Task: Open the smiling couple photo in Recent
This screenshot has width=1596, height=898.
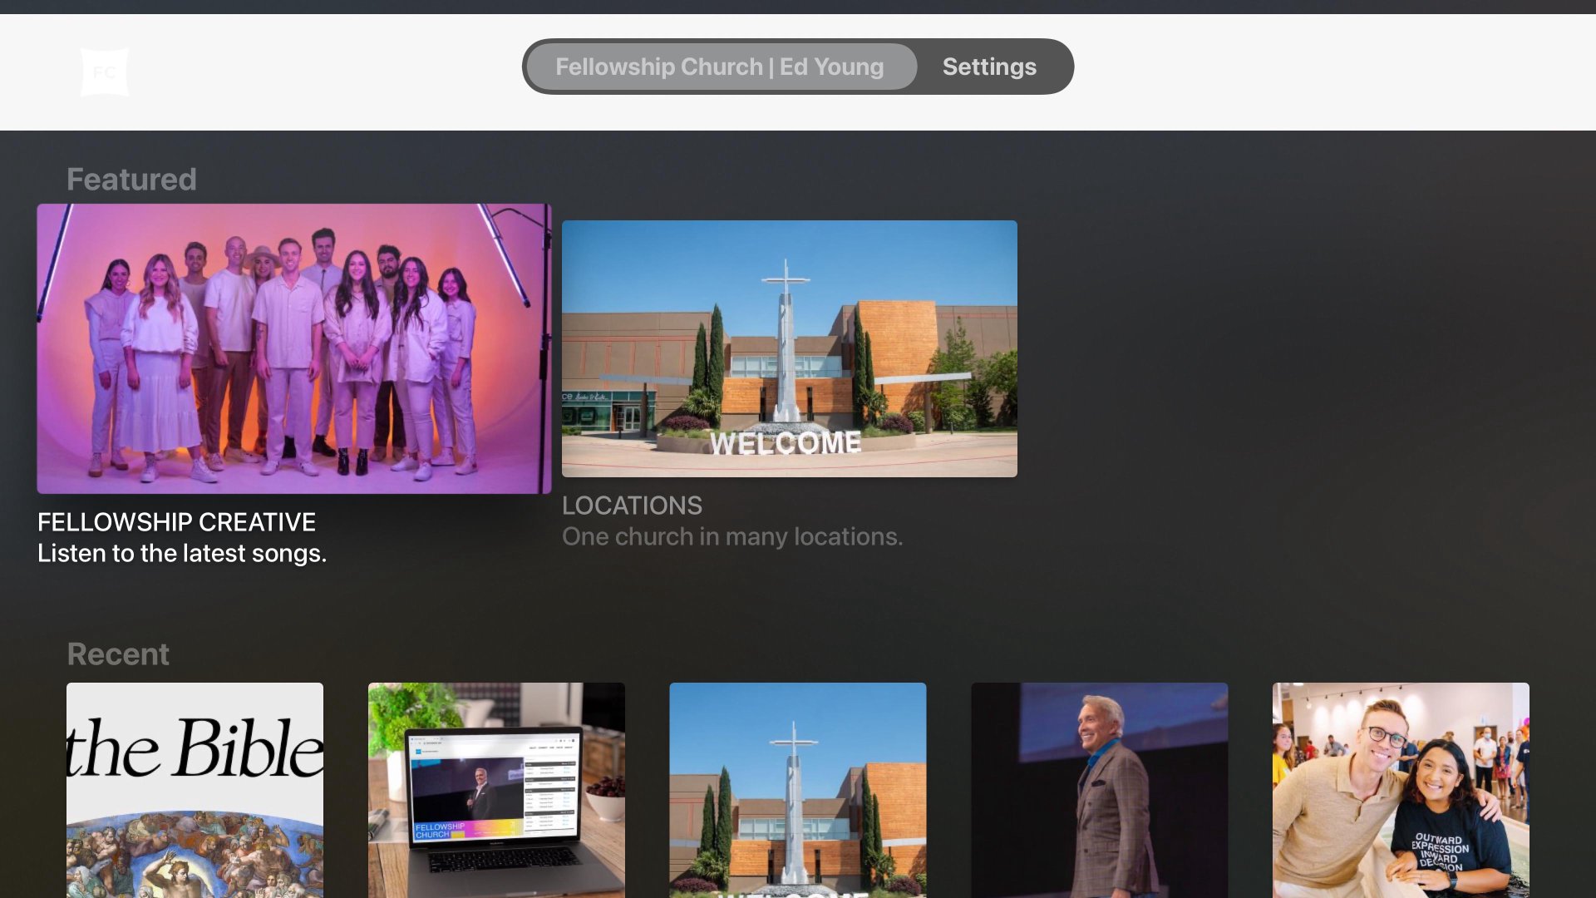Action: (1400, 790)
